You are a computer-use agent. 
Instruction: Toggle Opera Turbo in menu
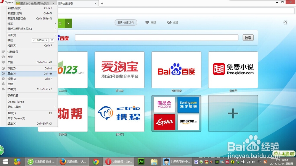(x=29, y=102)
